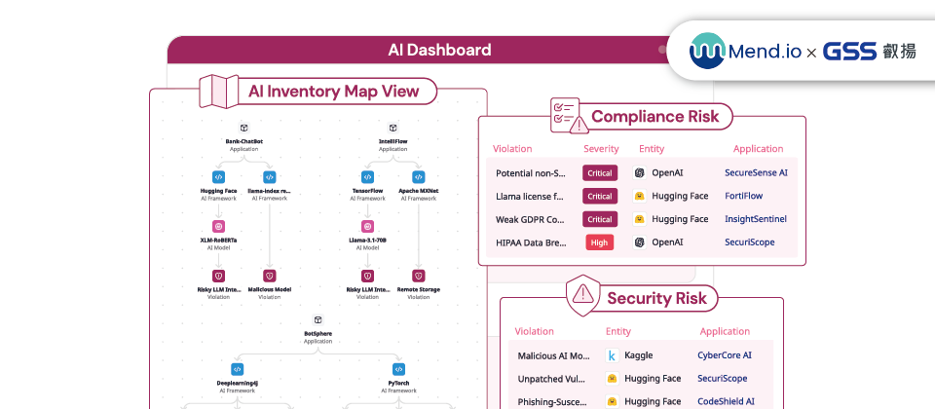Click violation shield icon under XLM-RoBERTa
Screen dimensions: 935x409
(219, 276)
